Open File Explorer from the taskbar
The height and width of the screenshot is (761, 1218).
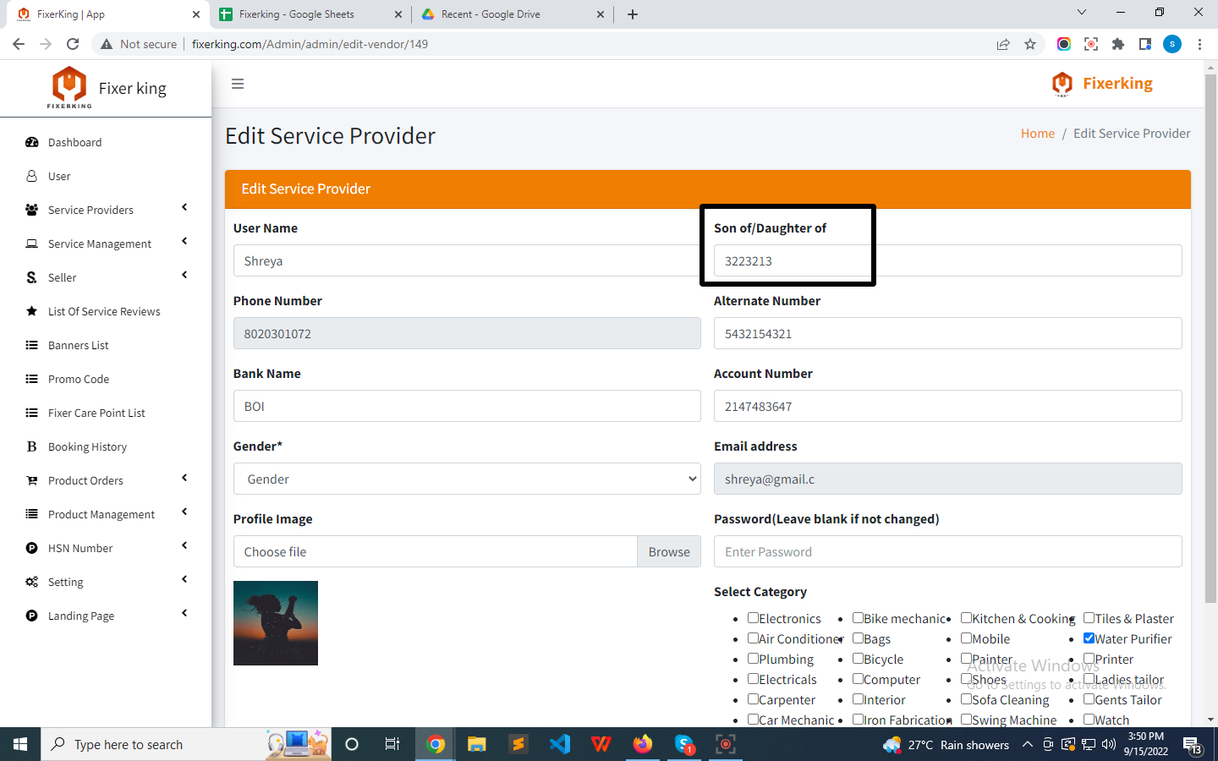click(x=477, y=744)
